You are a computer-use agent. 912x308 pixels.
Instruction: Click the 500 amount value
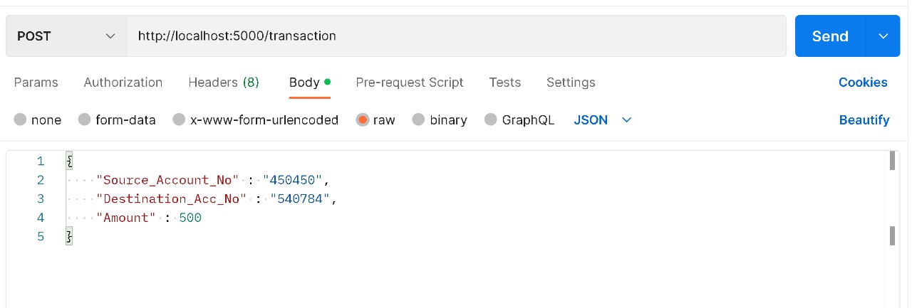click(190, 218)
